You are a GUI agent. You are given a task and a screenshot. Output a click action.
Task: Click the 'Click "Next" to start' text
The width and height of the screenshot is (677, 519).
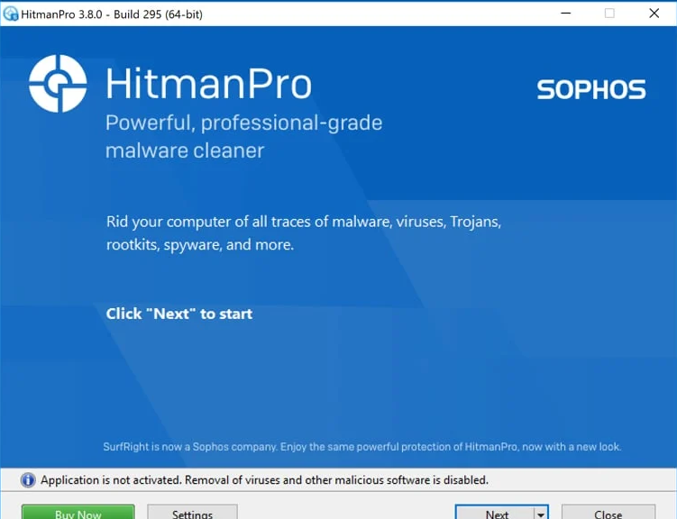click(x=179, y=314)
